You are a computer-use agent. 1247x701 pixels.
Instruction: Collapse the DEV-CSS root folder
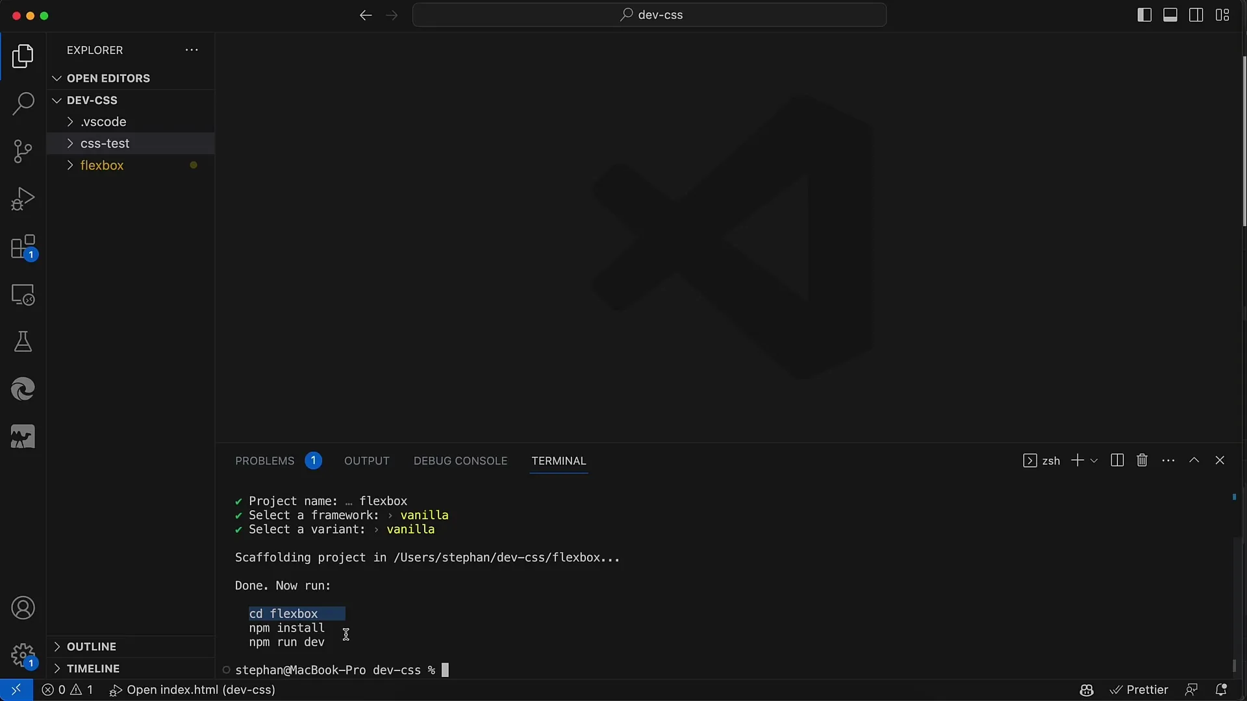(131, 100)
